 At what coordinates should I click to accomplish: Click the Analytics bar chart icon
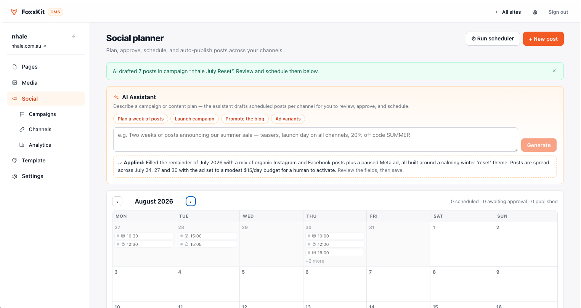click(22, 145)
